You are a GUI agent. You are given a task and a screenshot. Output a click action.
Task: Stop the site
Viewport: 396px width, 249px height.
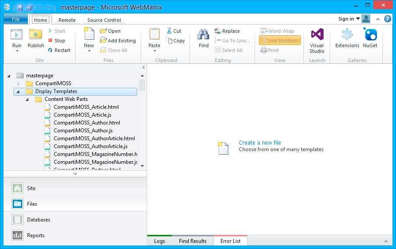pos(57,41)
